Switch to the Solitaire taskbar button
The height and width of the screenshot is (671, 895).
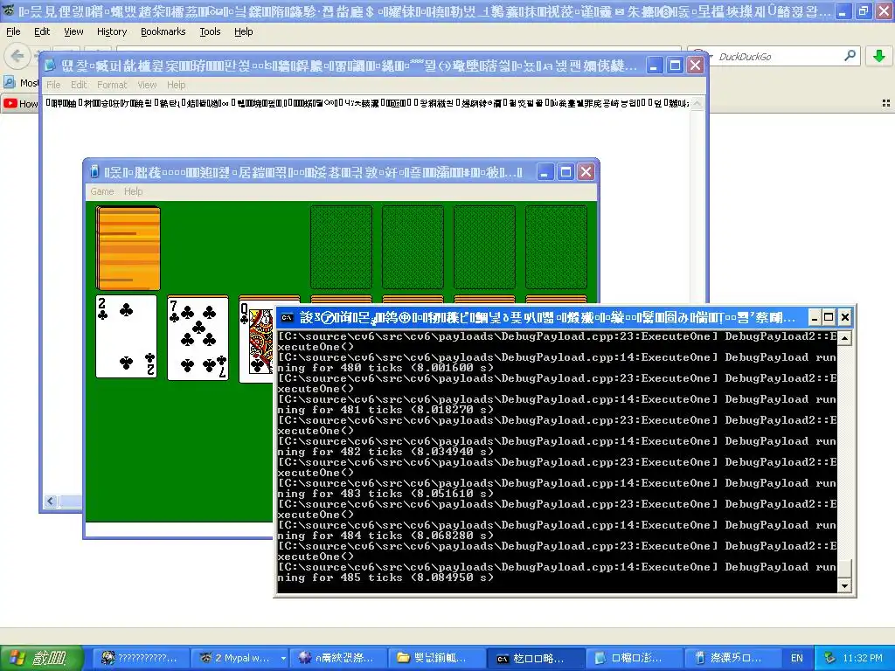tap(733, 658)
